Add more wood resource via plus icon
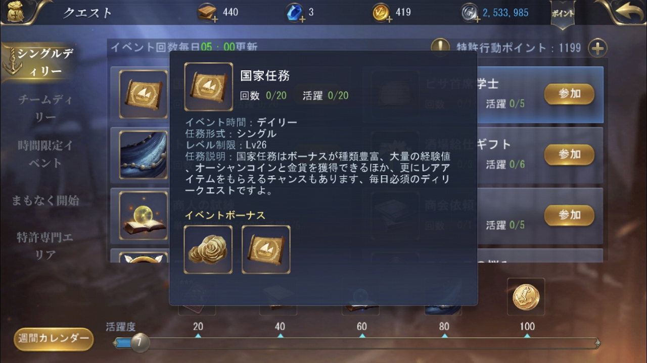647x363 pixels. (x=215, y=20)
